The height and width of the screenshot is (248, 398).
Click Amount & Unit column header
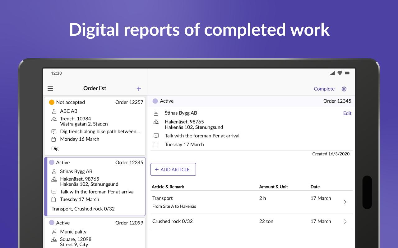coord(274,187)
